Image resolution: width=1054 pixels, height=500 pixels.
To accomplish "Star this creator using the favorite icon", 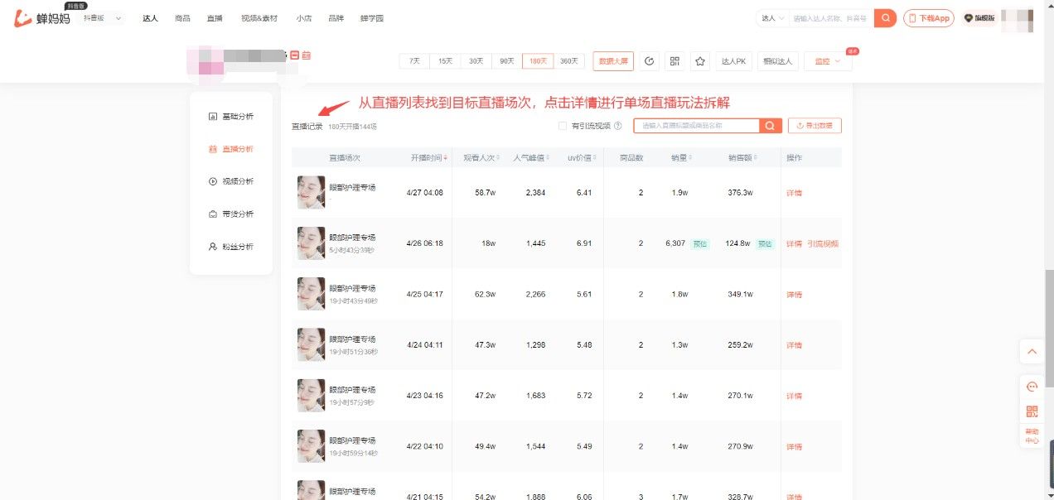I will pos(699,60).
